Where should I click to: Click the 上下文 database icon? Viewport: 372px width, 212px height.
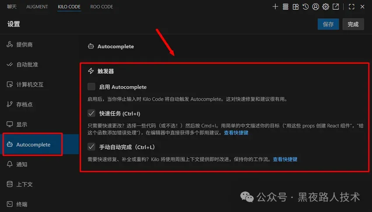pos(10,184)
